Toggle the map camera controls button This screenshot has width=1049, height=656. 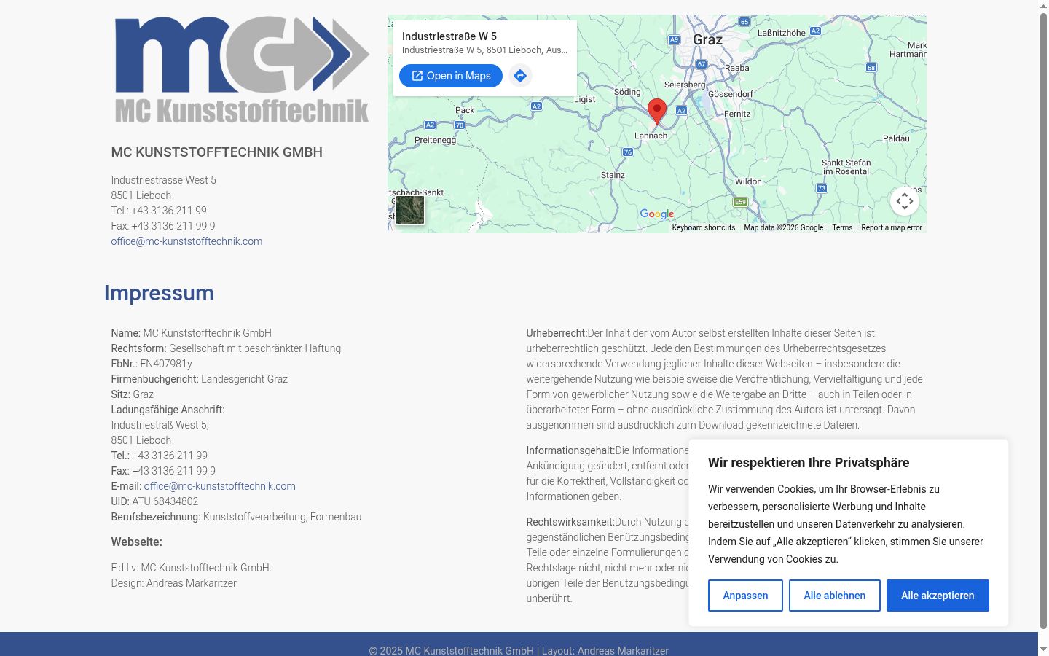[x=905, y=201]
